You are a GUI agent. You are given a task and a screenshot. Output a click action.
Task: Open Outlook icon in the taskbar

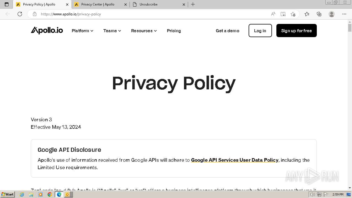point(67,194)
